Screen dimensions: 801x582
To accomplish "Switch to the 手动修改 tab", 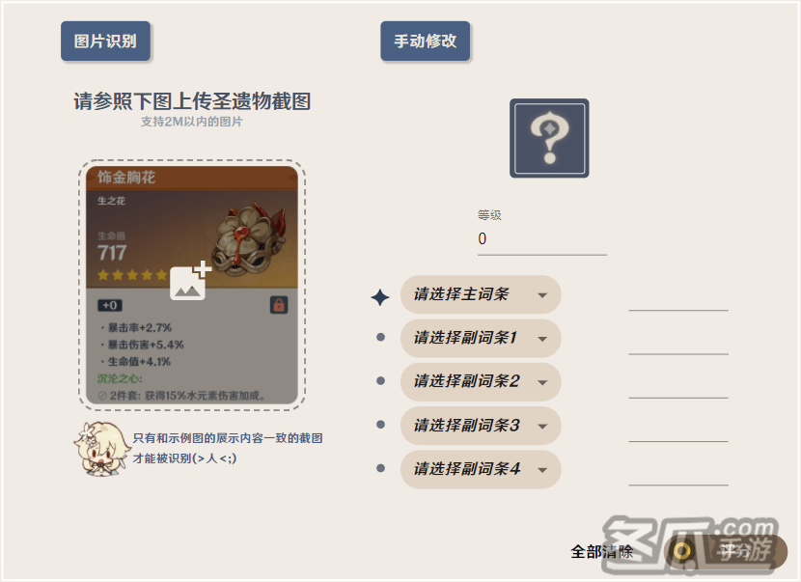I will click(x=425, y=42).
